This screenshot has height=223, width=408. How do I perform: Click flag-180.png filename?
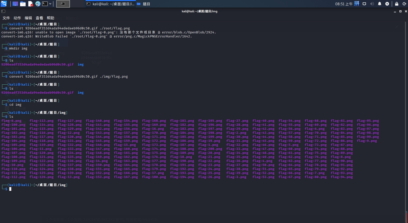tap(154, 177)
